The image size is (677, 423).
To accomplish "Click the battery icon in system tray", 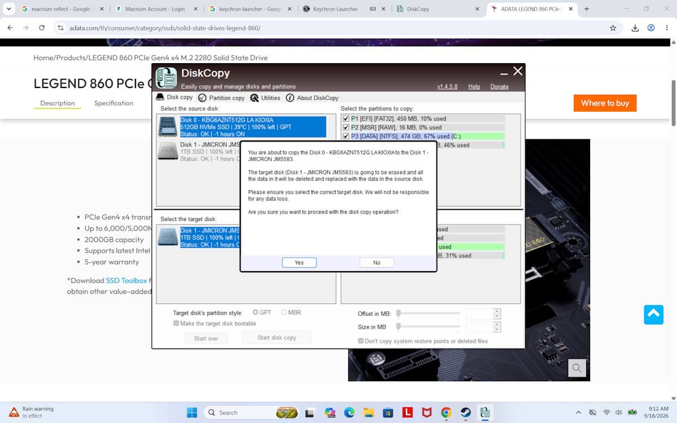I will [632, 412].
